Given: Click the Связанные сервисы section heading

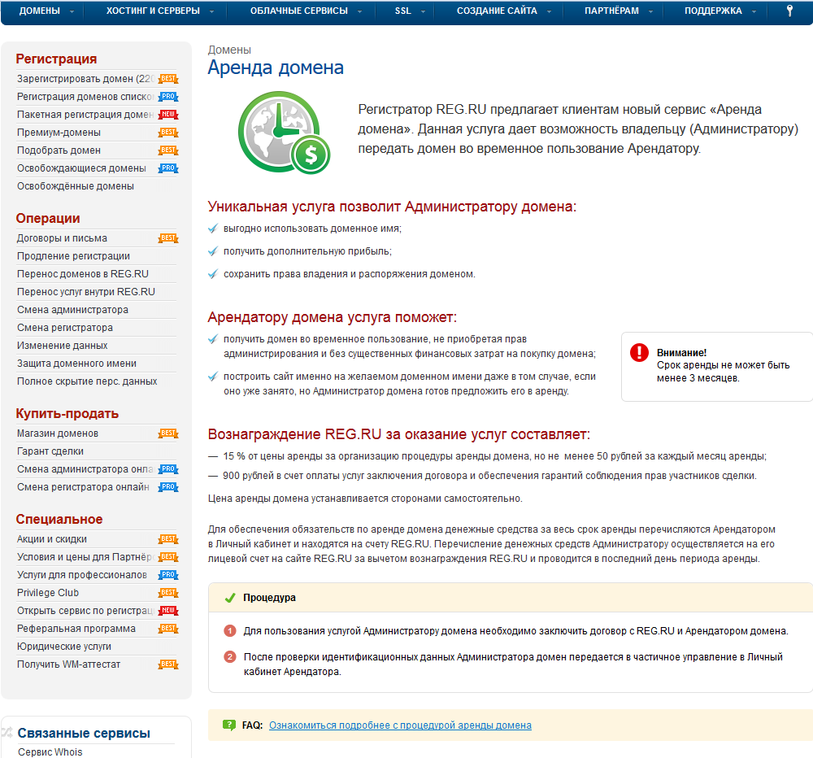Looking at the screenshot, I should [x=84, y=733].
